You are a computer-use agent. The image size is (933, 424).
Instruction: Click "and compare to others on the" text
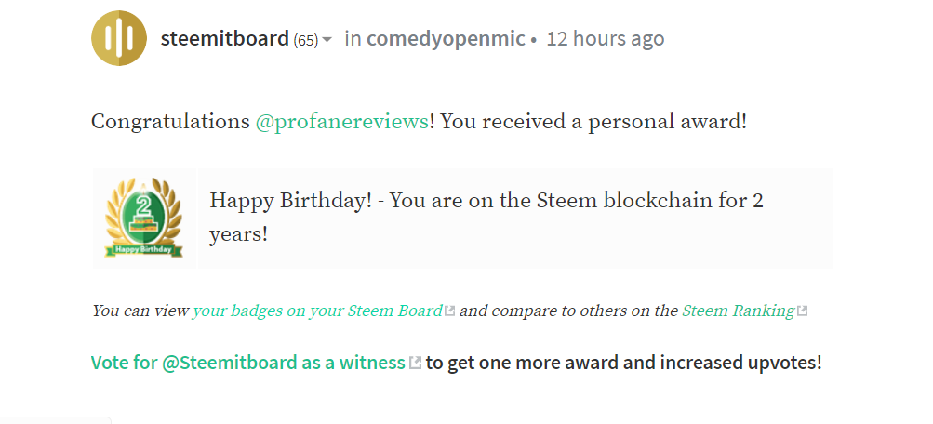click(x=568, y=311)
